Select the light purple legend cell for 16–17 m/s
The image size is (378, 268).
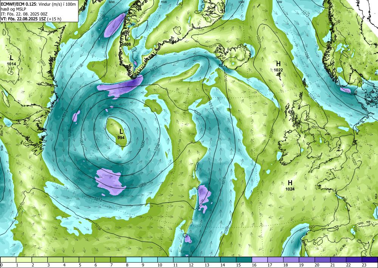[x=260, y=260]
